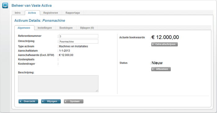Click the Wijzigen button
Viewport: 217px width, 113px height.
[x=51, y=101]
